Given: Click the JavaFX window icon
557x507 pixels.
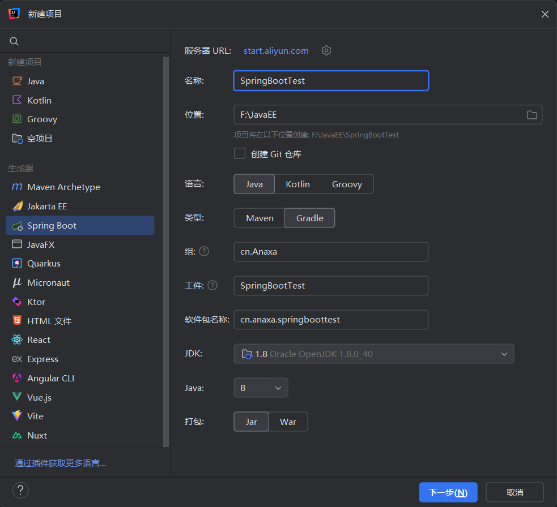Looking at the screenshot, I should (x=17, y=244).
